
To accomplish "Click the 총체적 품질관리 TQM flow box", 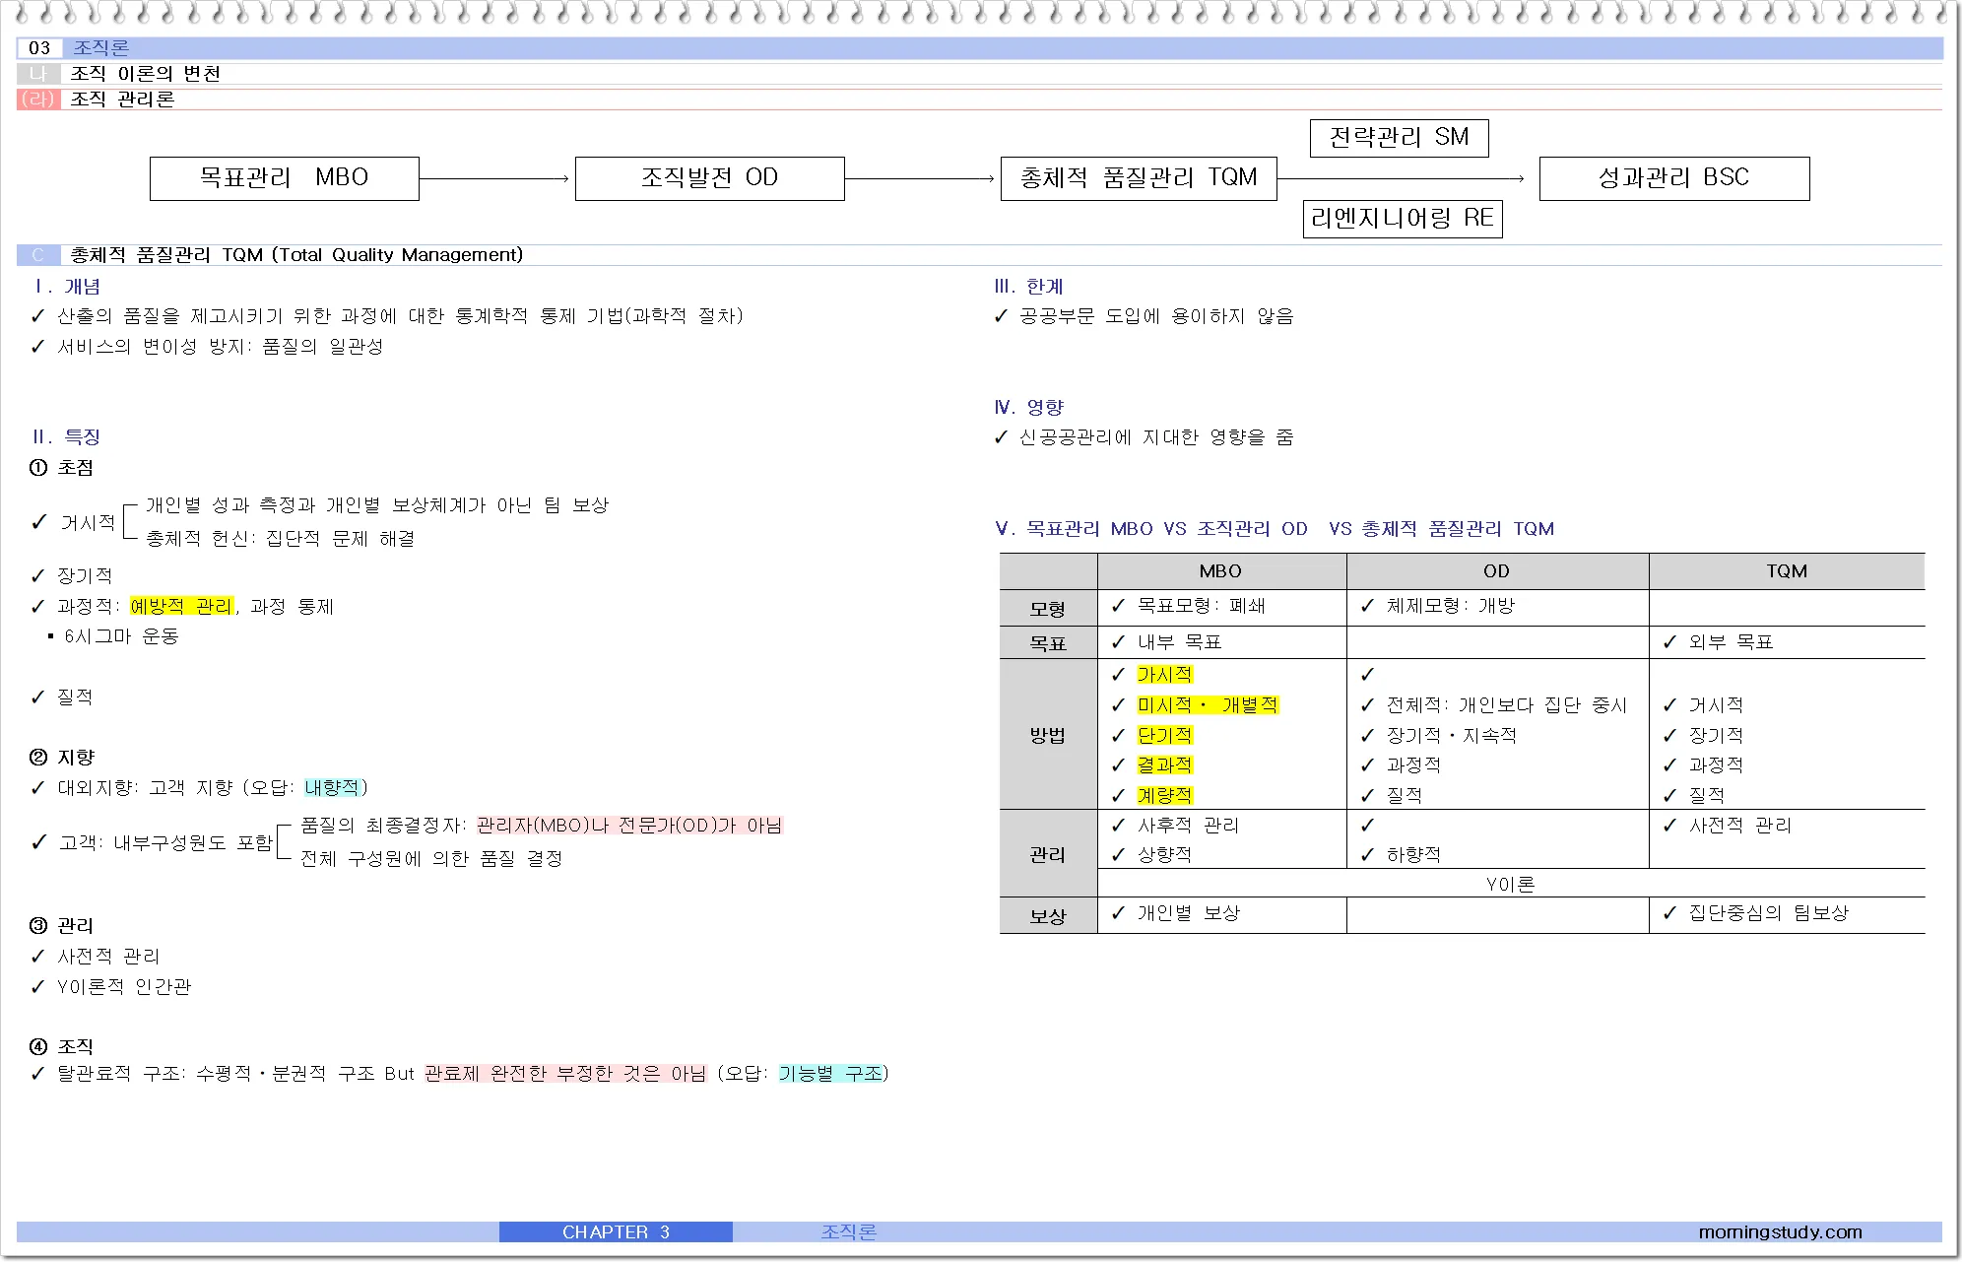I will coord(1139,178).
